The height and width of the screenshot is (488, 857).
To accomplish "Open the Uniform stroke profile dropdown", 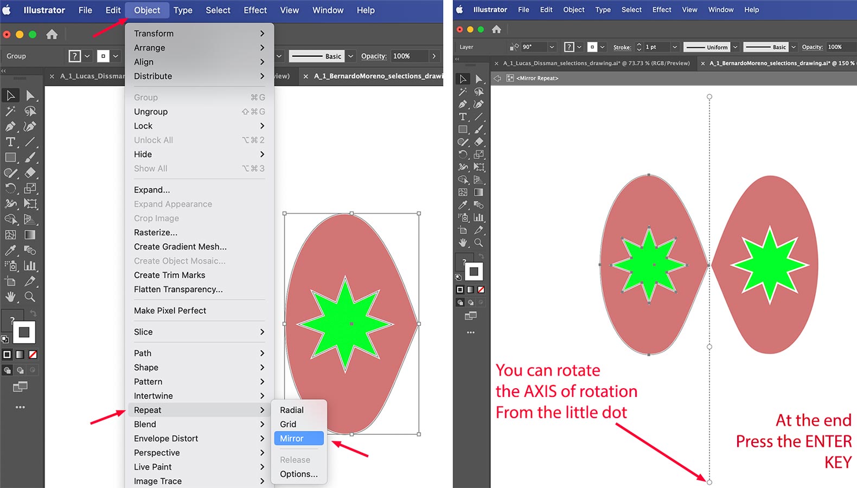I will point(736,47).
